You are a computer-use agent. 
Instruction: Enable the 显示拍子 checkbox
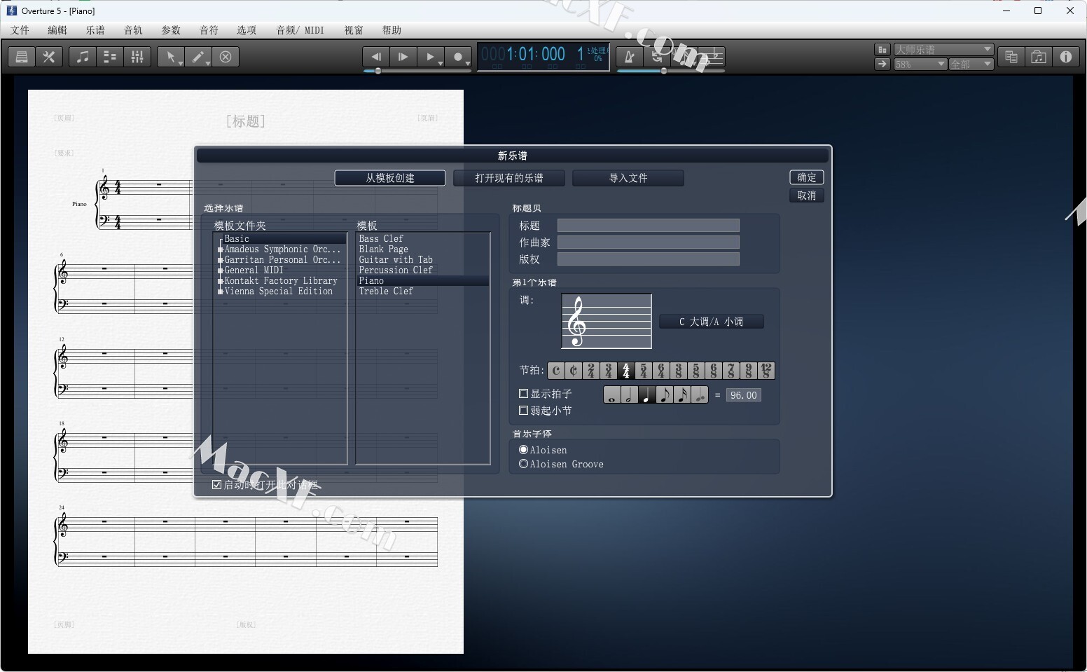pyautogui.click(x=523, y=394)
